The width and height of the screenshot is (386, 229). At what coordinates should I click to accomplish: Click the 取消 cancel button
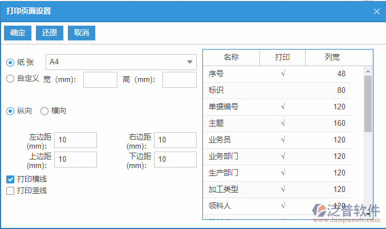tap(82, 33)
